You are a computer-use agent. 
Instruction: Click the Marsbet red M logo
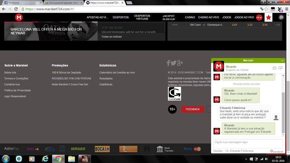click(x=19, y=18)
